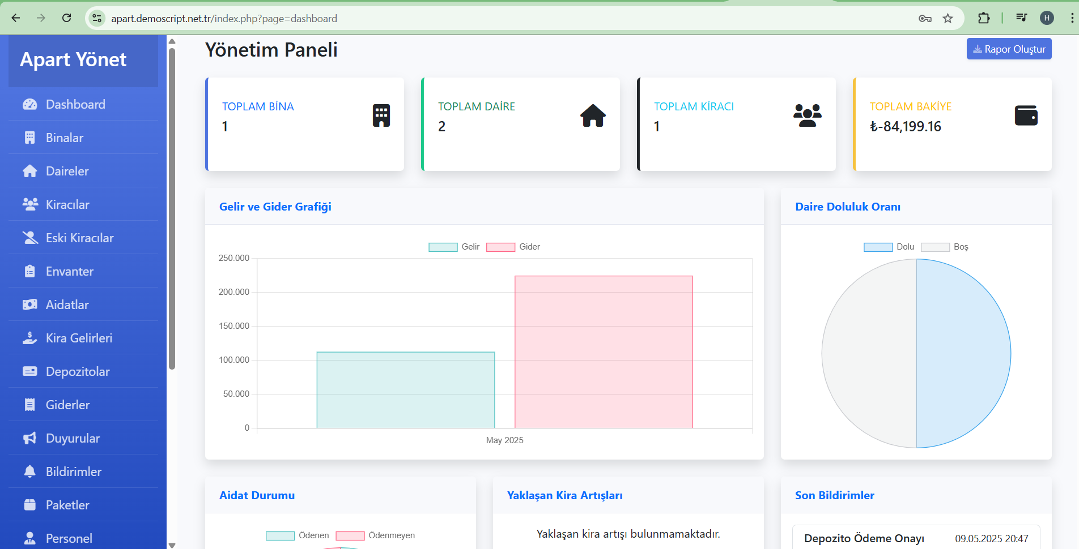This screenshot has width=1079, height=549.
Task: Click the Bildirimler bell icon
Action: pyautogui.click(x=29, y=472)
